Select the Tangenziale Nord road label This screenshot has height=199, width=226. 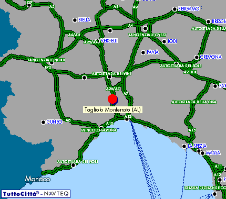46,60
